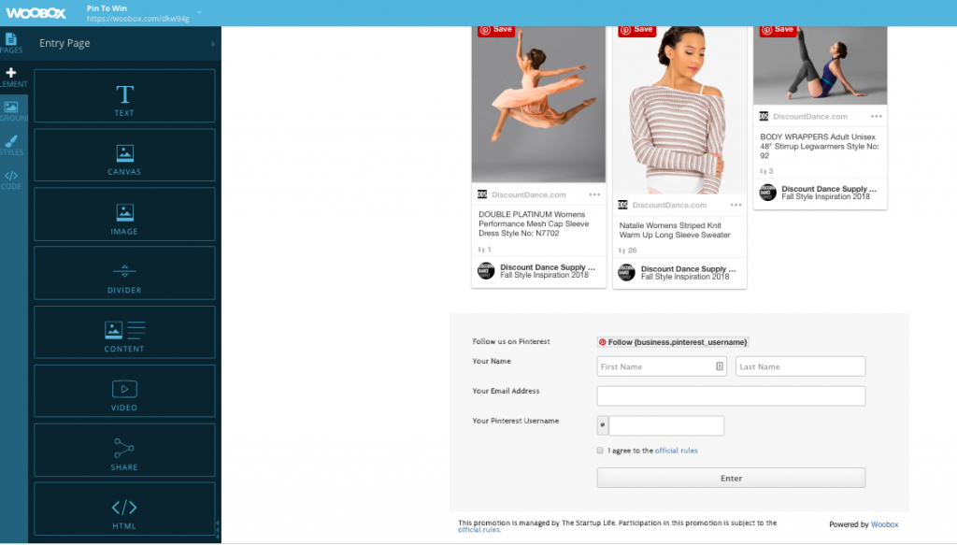
Task: Select the Natalie Womens Striped Knit description
Action: point(675,230)
